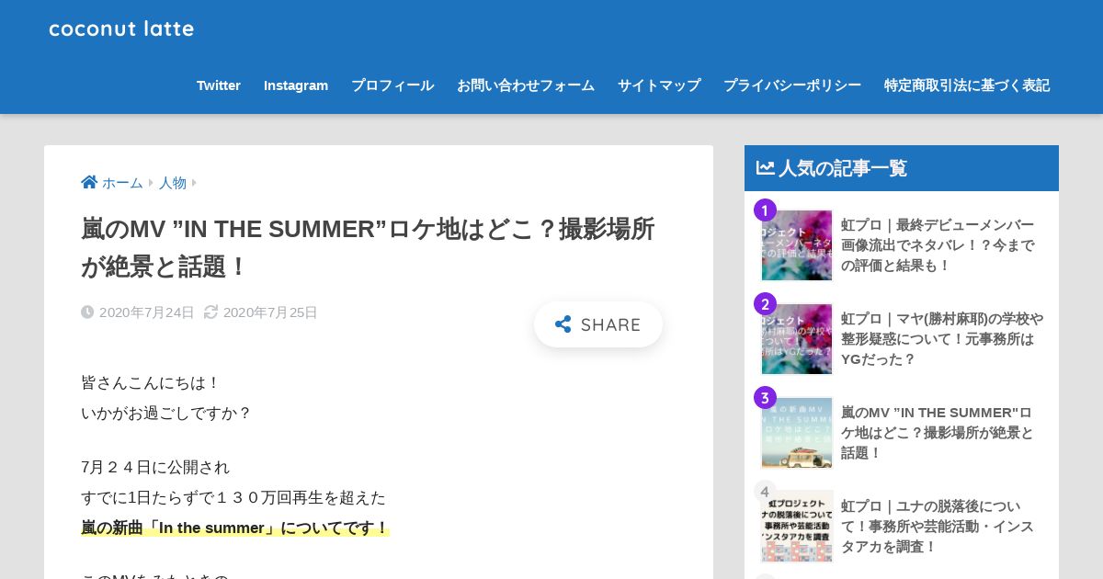Click the 人物 breadcrumb category link

pyautogui.click(x=173, y=183)
